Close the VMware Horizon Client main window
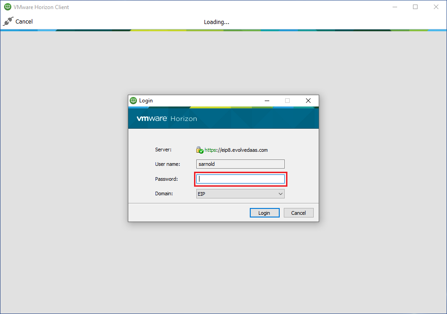Image resolution: width=447 pixels, height=314 pixels. (x=436, y=7)
